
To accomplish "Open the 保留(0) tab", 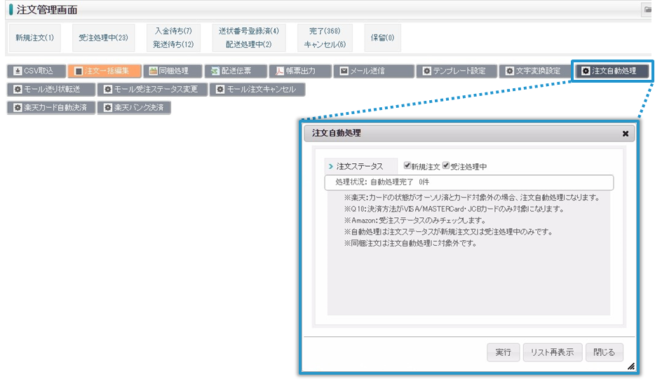I will pos(382,37).
